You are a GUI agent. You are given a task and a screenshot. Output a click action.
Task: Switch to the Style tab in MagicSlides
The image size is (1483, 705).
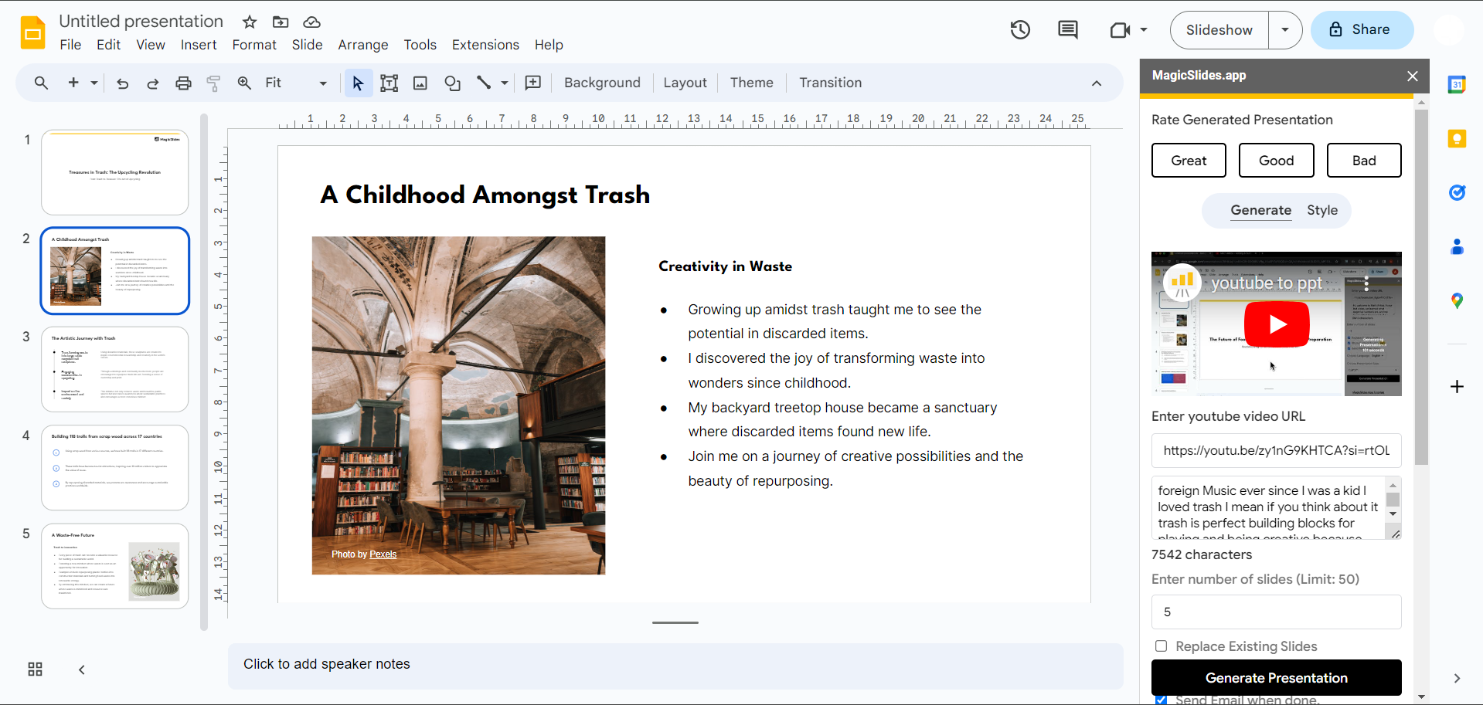click(x=1321, y=210)
